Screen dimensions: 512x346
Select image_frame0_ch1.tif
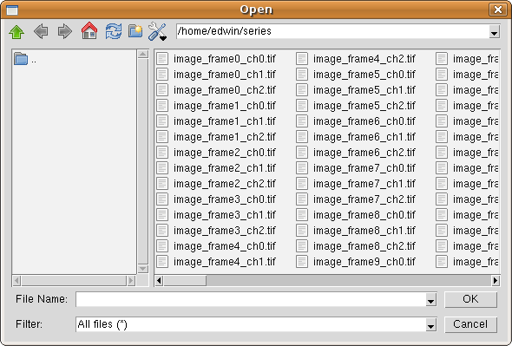point(225,75)
